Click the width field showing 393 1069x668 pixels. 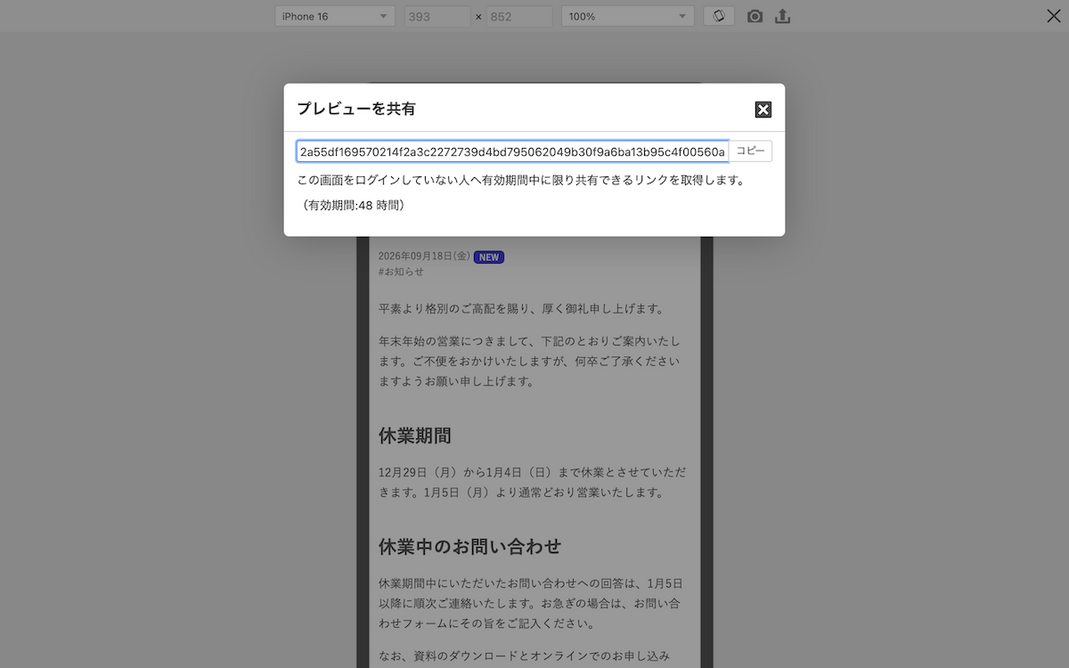point(437,16)
